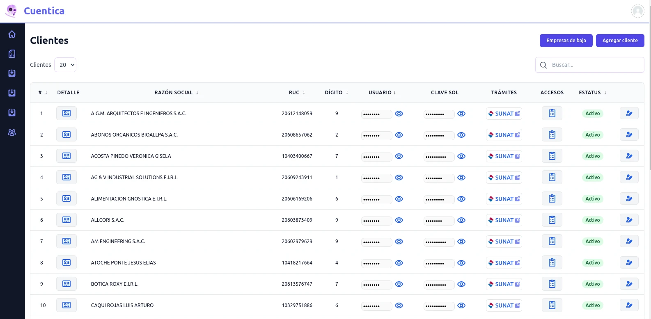Open detail card for BOTICA ROXY E.I.R.L.

[x=66, y=284]
